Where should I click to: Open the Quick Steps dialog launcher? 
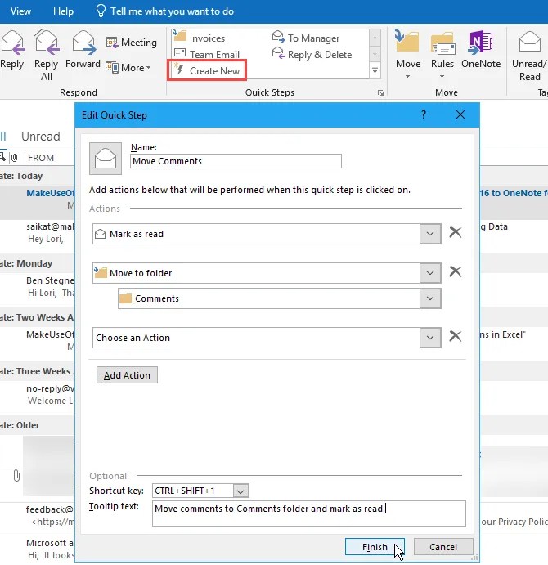click(x=380, y=93)
